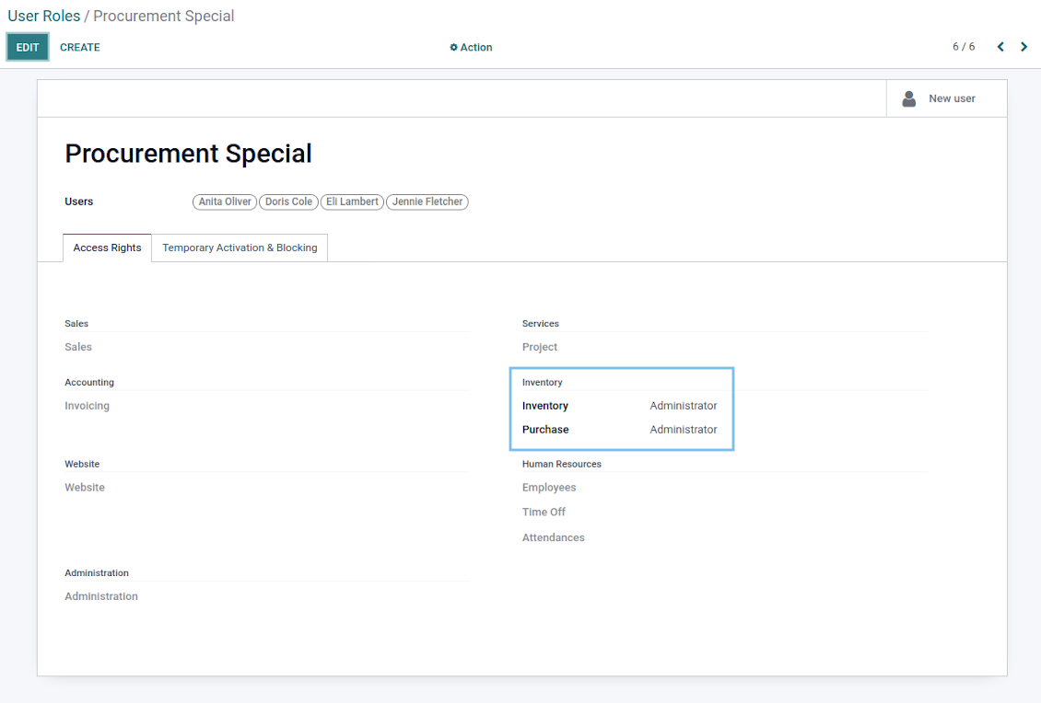This screenshot has width=1041, height=703.
Task: Select the Anita Oliver user tag
Action: (x=225, y=202)
